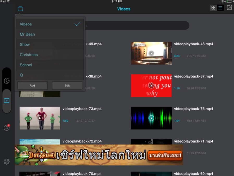The image size is (234, 176).
Task: Select the Videos folder in dropdown
Action: coord(50,24)
